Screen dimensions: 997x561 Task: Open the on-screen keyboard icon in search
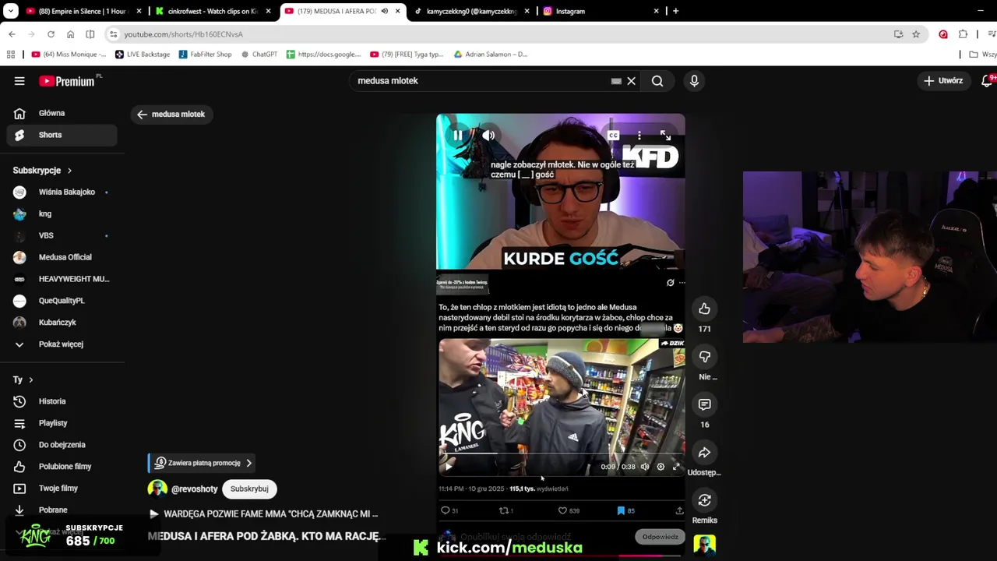click(x=616, y=81)
